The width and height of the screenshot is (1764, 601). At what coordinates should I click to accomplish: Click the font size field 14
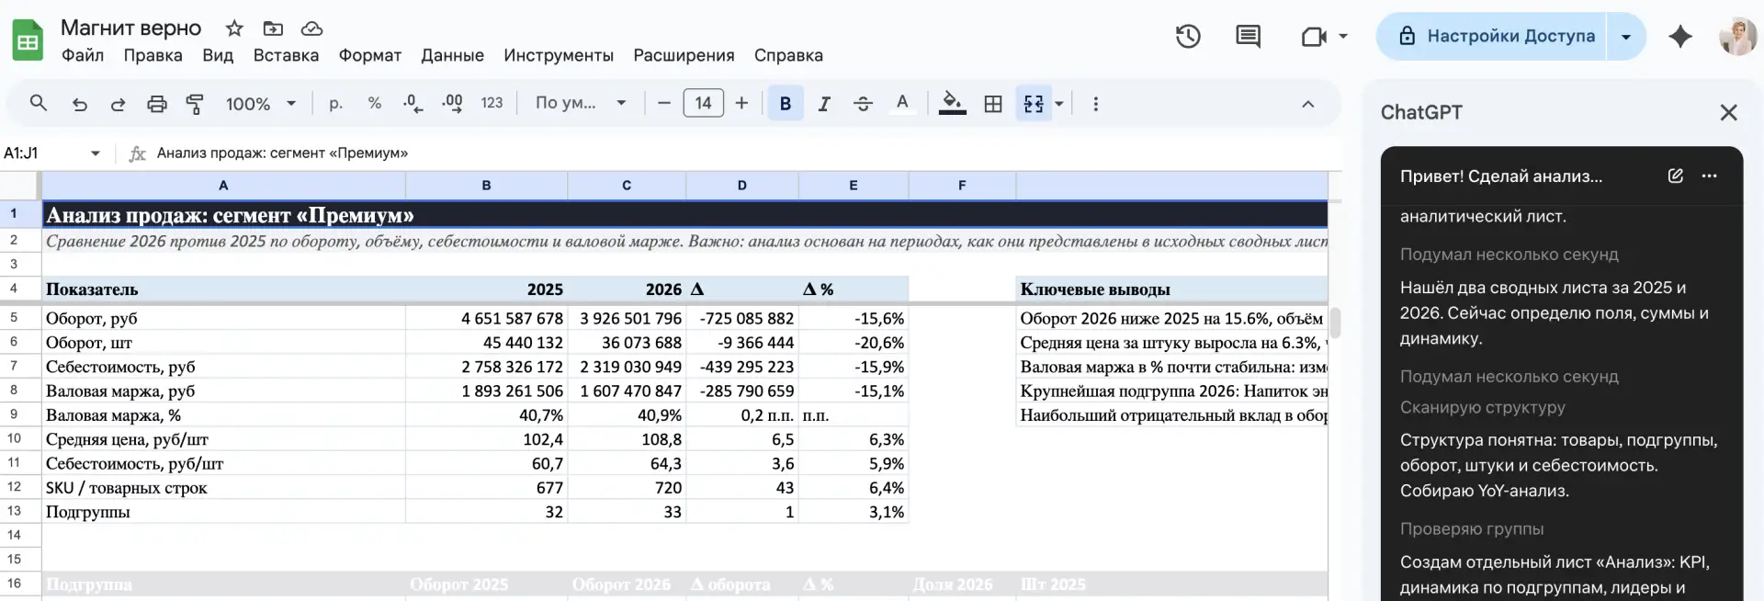(703, 103)
